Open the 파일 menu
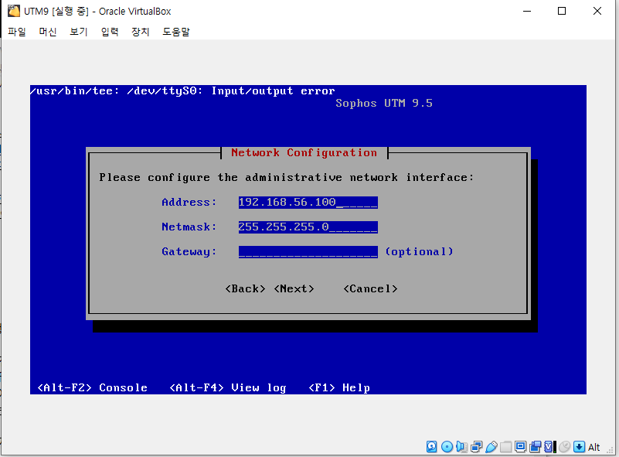 (x=17, y=32)
